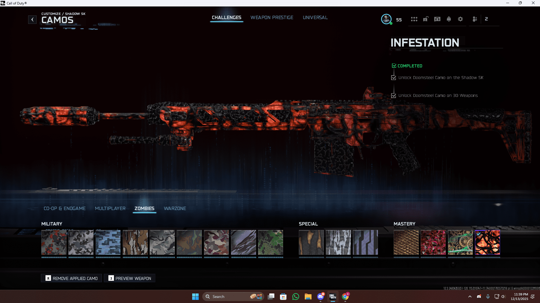Select the blue digital military camo thumbnail
Screen dimensions: 540x303
tap(108, 242)
